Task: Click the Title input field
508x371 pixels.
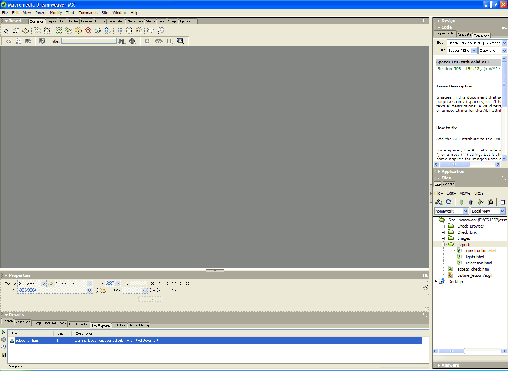Action: coord(89,41)
